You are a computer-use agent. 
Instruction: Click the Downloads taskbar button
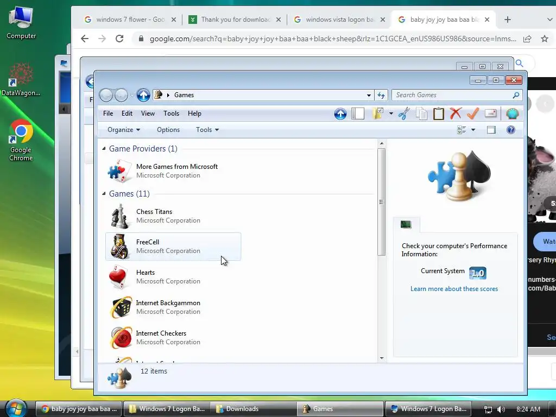[x=253, y=409]
